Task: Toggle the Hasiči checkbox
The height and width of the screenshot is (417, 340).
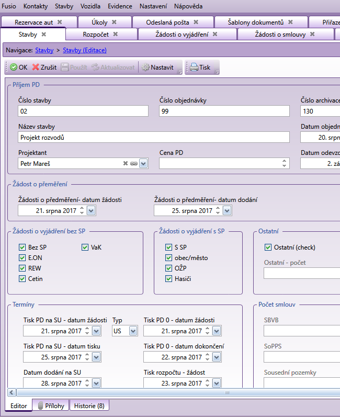Action: click(x=168, y=278)
